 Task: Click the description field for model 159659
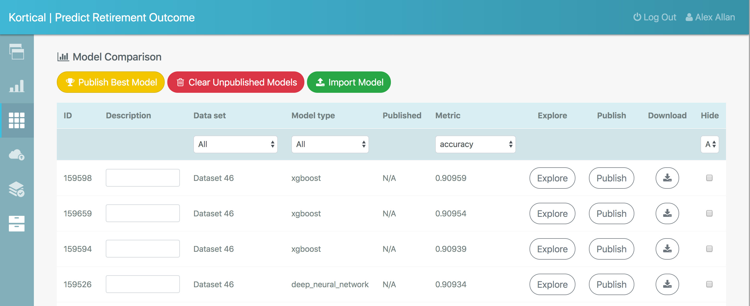click(x=143, y=213)
